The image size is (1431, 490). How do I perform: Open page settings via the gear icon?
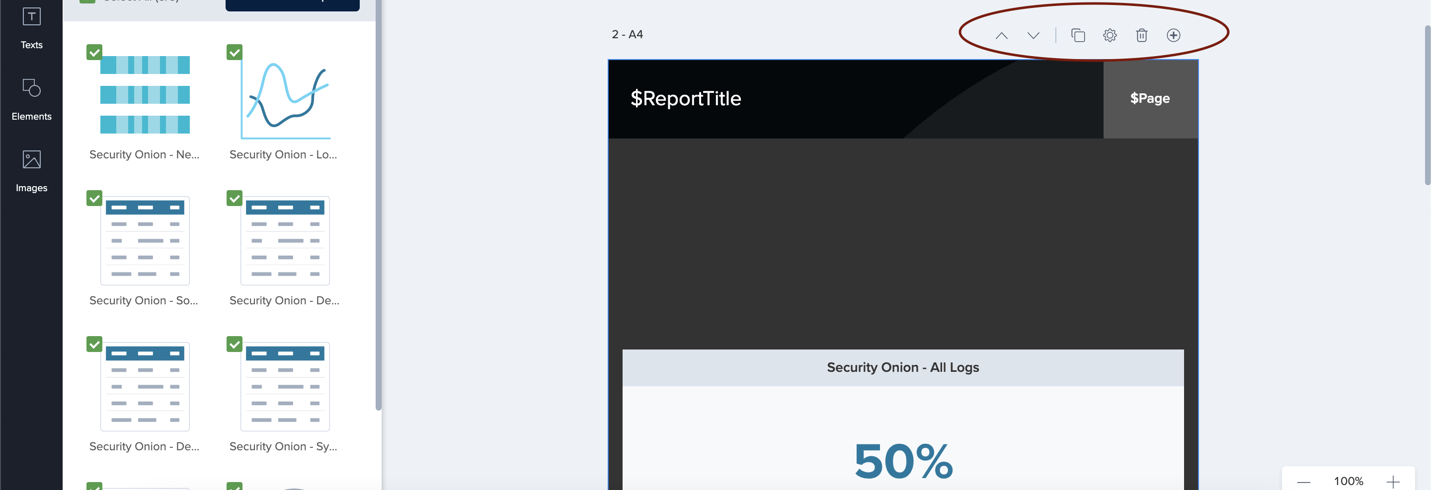click(1110, 36)
